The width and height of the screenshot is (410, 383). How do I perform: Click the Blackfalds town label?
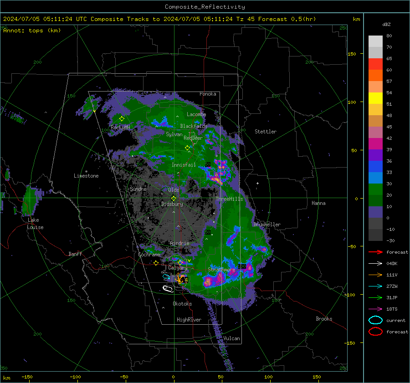coord(194,126)
